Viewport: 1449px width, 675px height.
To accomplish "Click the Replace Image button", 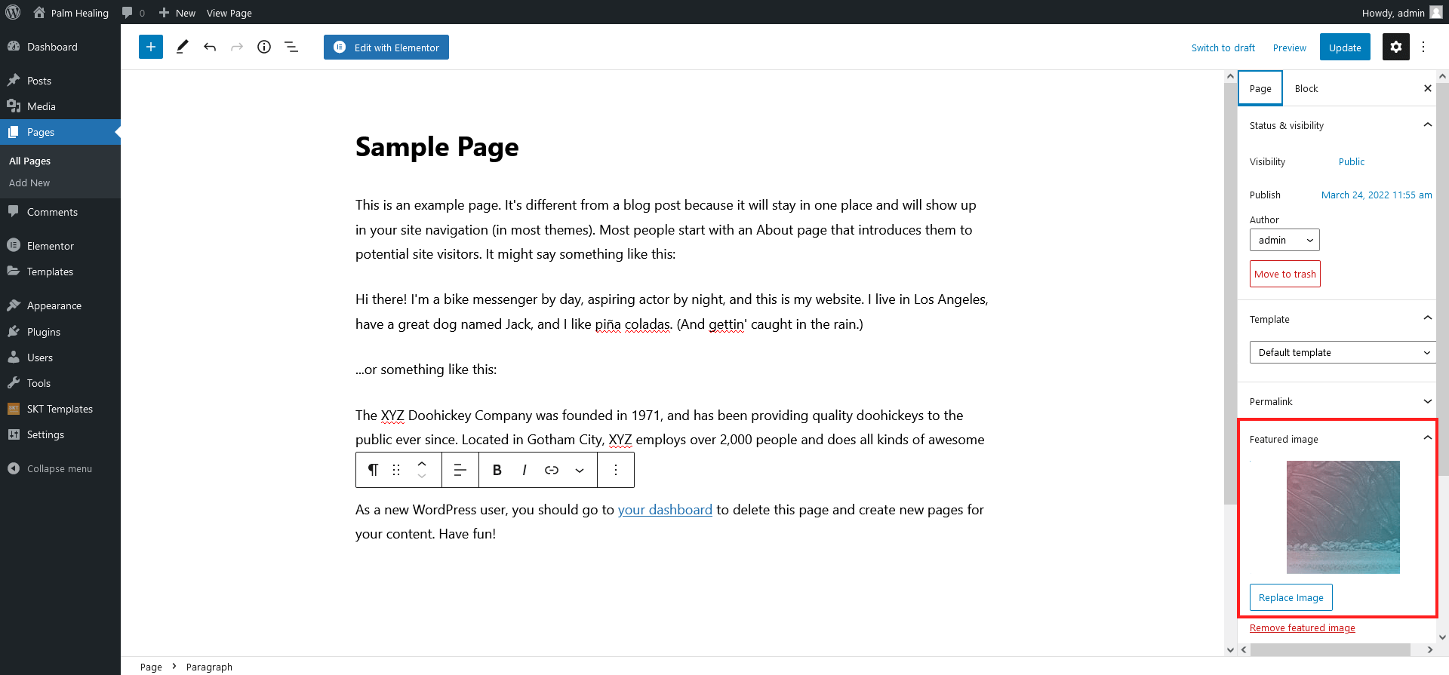I will click(x=1291, y=597).
